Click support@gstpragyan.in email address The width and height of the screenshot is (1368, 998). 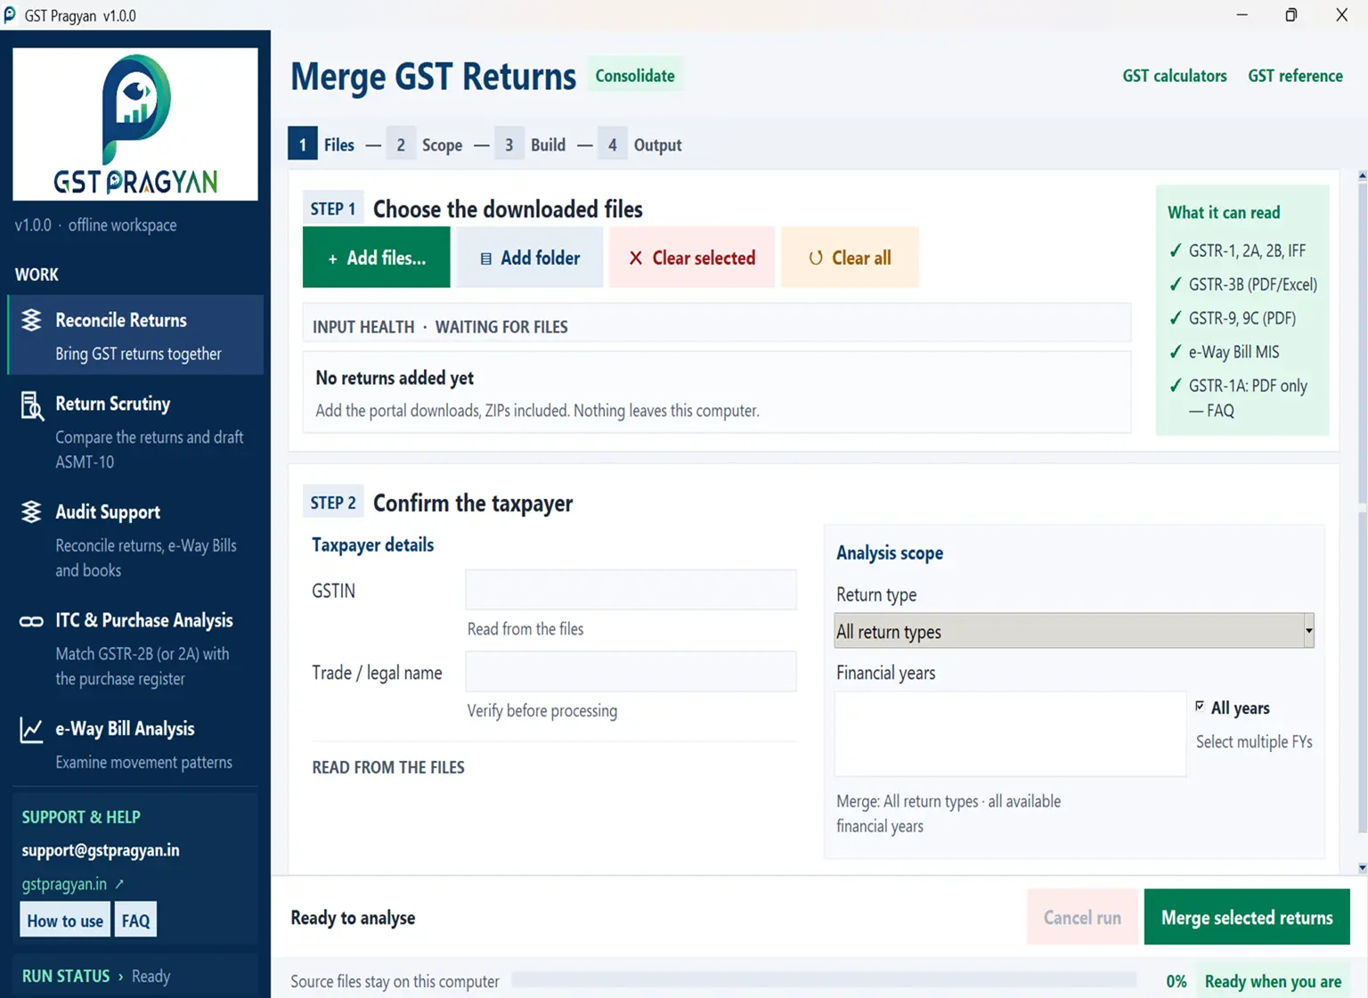click(101, 850)
